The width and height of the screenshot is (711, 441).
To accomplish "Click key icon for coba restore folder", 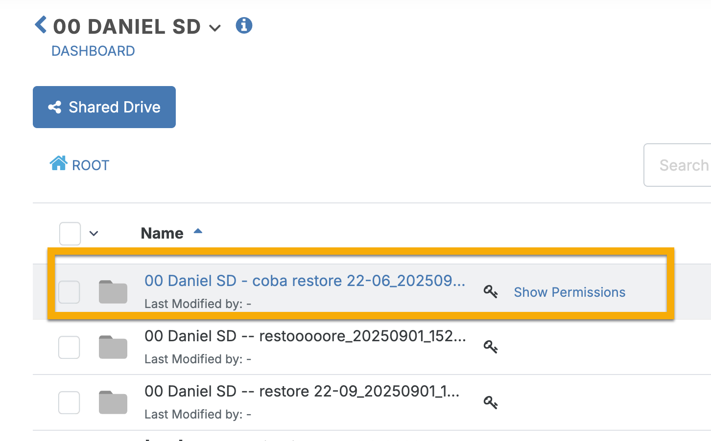I will 491,292.
